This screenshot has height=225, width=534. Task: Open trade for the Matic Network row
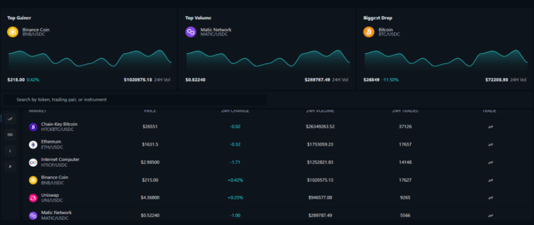coord(491,216)
